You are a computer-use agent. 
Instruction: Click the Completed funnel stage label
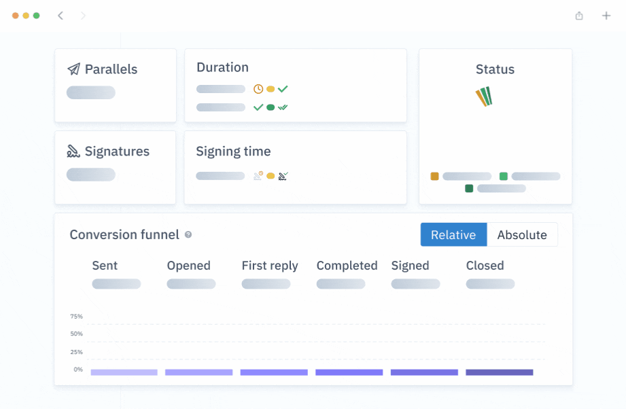(x=347, y=266)
